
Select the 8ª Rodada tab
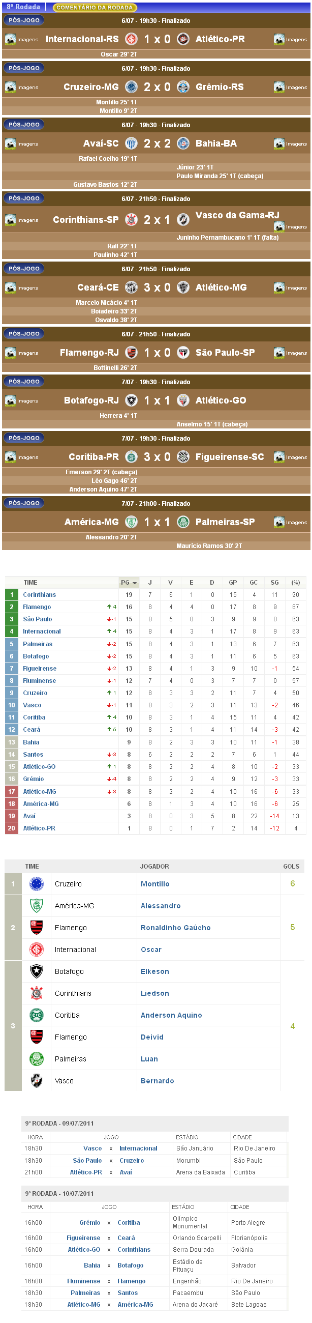click(23, 7)
